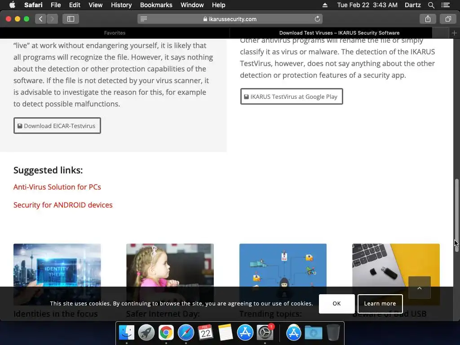This screenshot has width=460, height=345.
Task: Click the padlock icon in address bar
Action: 205,19
